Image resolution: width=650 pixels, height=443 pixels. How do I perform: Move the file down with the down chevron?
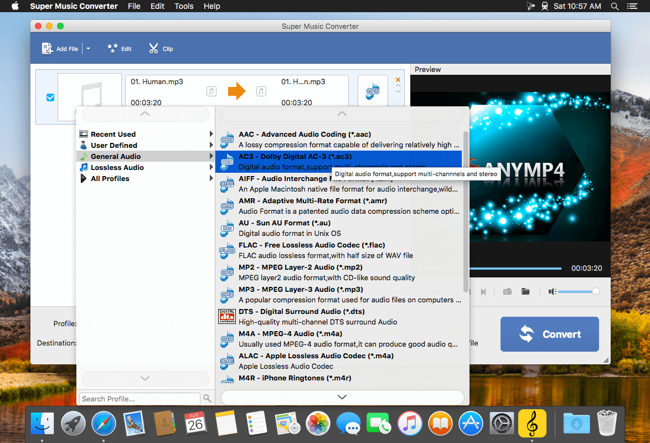(x=399, y=91)
